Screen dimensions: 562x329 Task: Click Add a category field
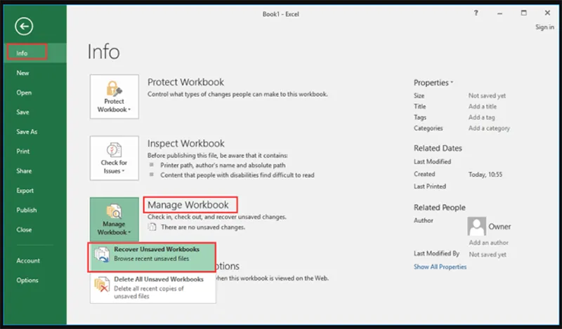489,128
